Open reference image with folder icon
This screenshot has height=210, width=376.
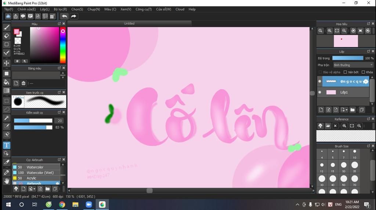328,126
